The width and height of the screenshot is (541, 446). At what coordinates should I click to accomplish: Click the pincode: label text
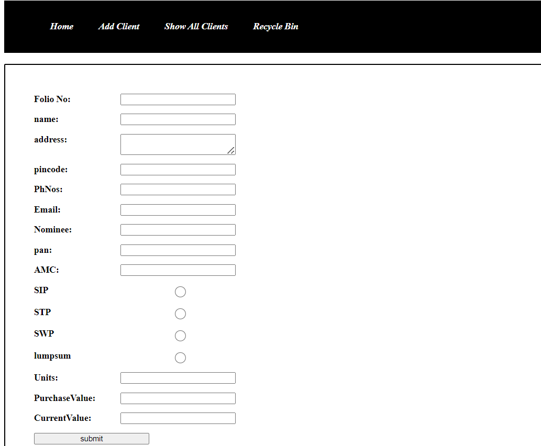pos(51,170)
